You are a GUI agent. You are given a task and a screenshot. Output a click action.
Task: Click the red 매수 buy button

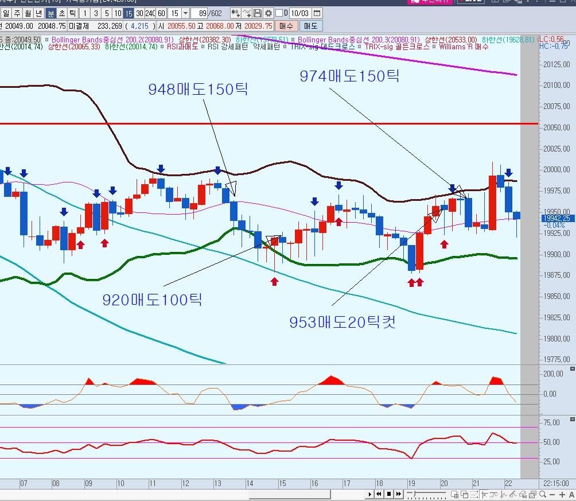tap(286, 26)
